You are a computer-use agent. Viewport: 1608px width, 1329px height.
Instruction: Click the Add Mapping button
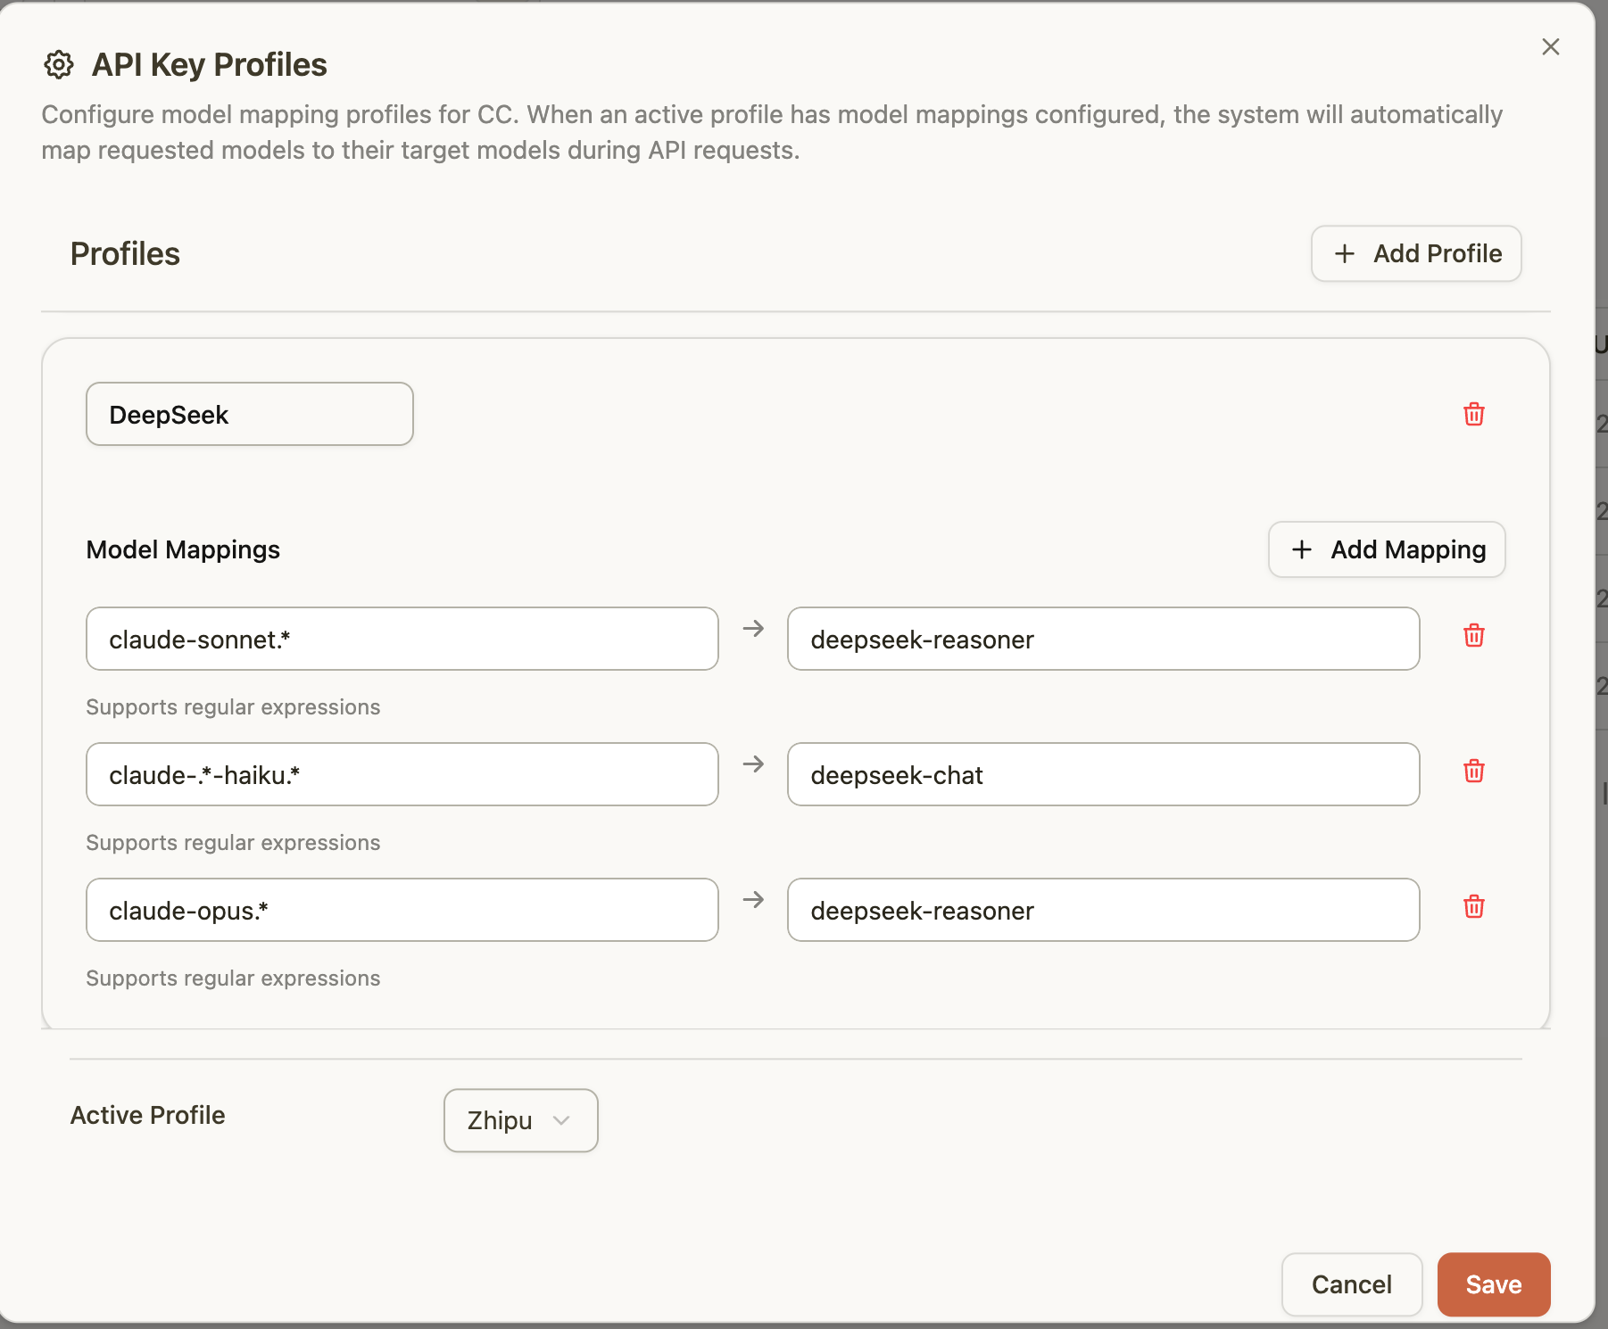pyautogui.click(x=1387, y=549)
